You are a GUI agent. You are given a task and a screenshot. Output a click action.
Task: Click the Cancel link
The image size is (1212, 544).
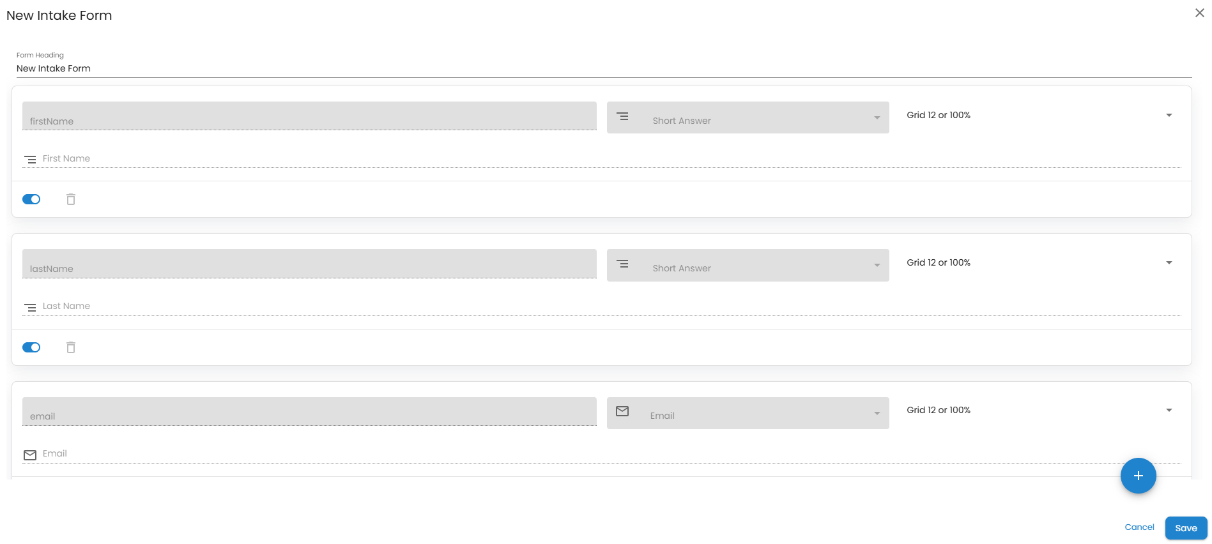tap(1139, 527)
